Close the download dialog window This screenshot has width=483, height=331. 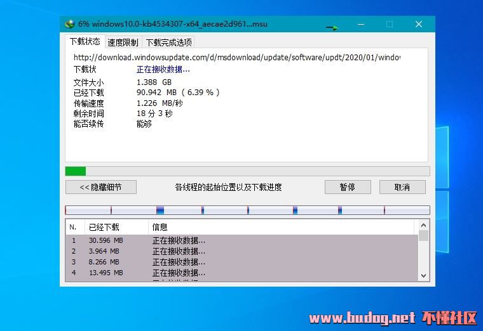(419, 24)
